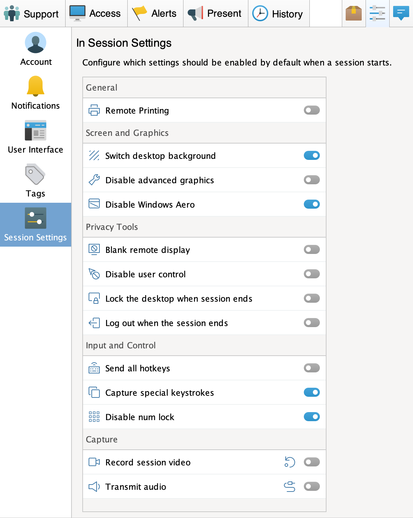The image size is (413, 518).
Task: Click the overlapping squares icon beside Capture special keystrokes
Action: (94, 392)
